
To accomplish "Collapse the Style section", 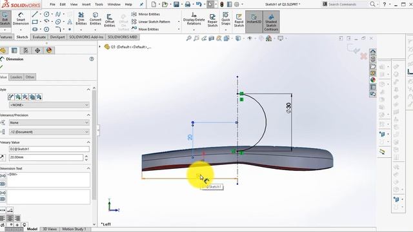I will [x=88, y=90].
